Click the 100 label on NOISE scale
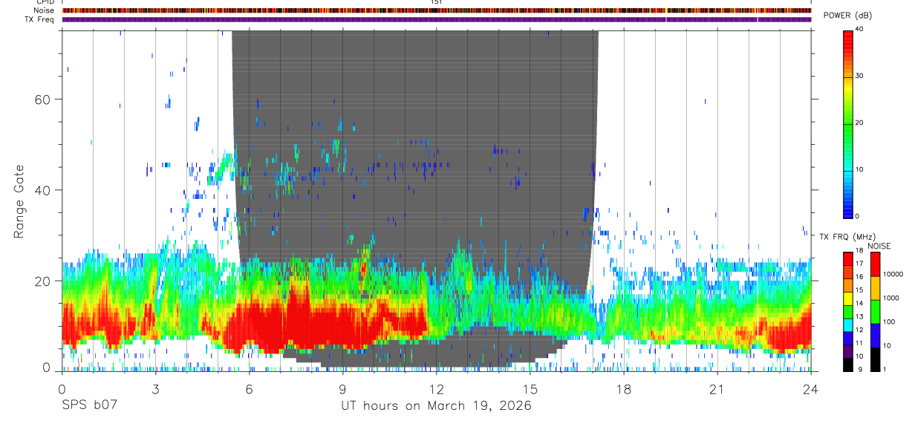 pos(890,322)
